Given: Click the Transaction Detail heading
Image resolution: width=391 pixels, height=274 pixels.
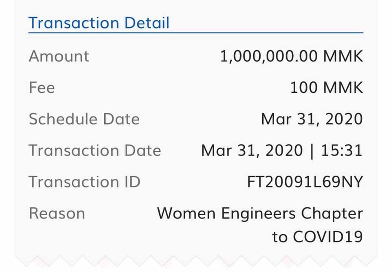Looking at the screenshot, I should (99, 23).
